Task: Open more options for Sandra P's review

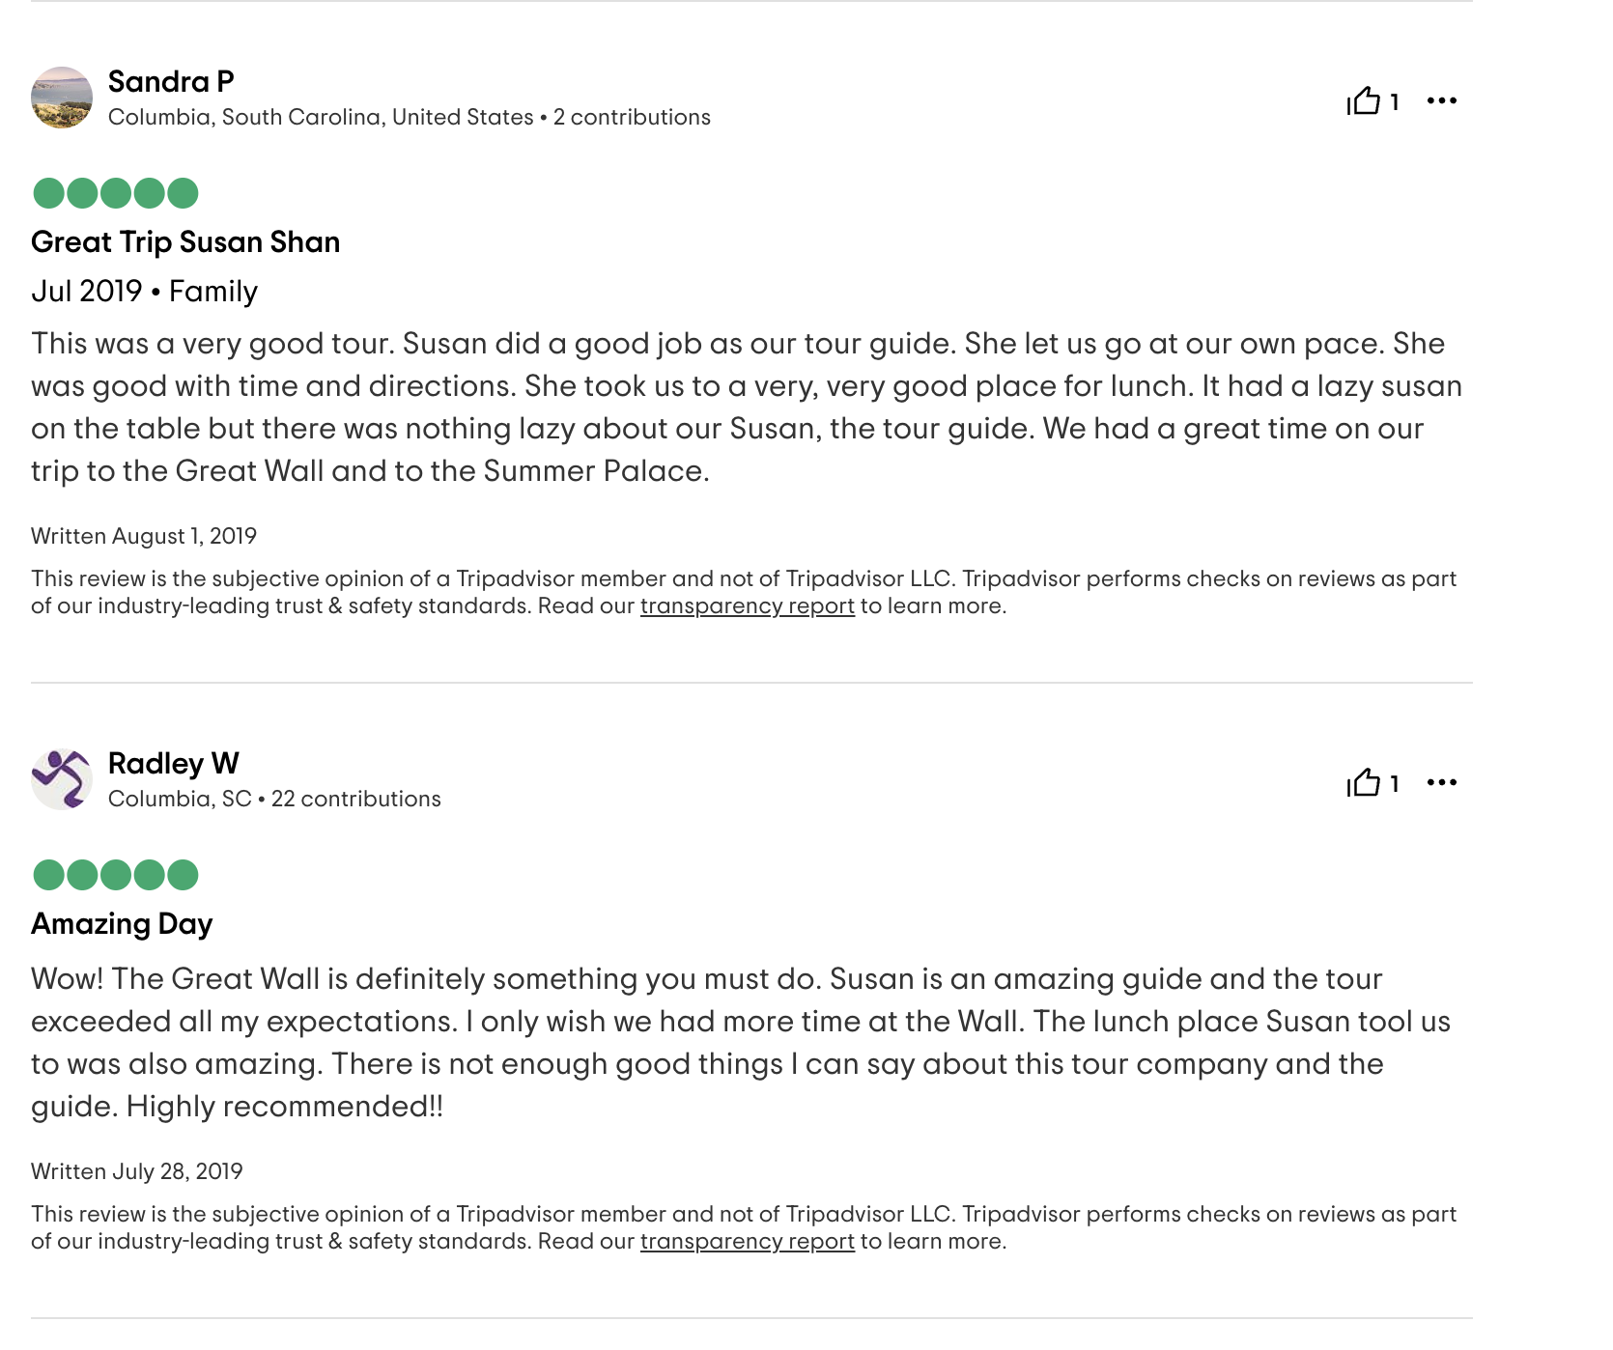Action: pyautogui.click(x=1441, y=101)
